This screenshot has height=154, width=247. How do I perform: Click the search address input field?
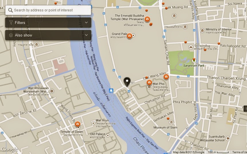tap(48, 10)
